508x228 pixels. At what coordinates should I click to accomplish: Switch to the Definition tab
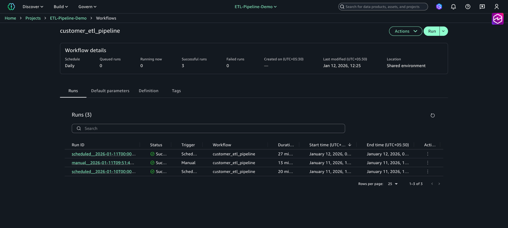pyautogui.click(x=148, y=91)
